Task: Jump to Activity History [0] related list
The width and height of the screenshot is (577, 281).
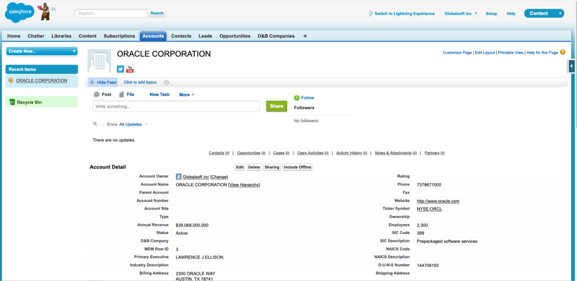Action: (x=352, y=153)
